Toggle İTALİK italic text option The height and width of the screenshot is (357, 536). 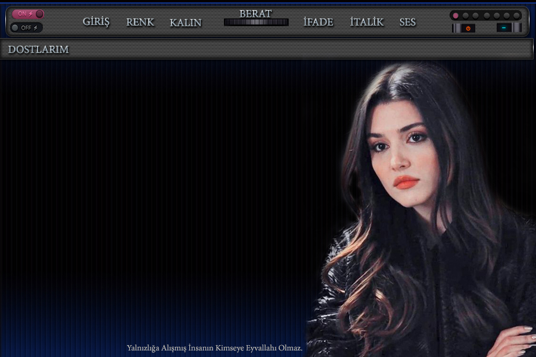[x=366, y=22]
